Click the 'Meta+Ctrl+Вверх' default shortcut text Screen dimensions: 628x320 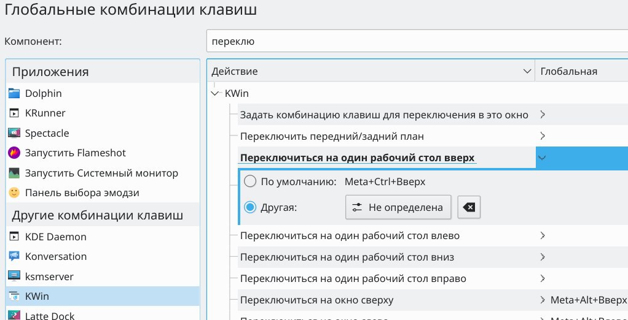coord(385,182)
